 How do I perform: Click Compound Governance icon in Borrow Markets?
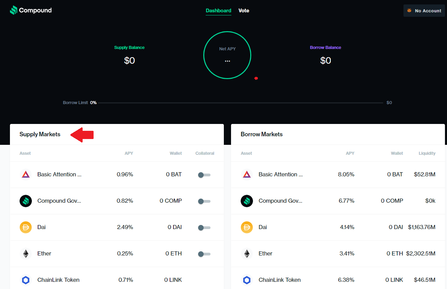coord(247,201)
